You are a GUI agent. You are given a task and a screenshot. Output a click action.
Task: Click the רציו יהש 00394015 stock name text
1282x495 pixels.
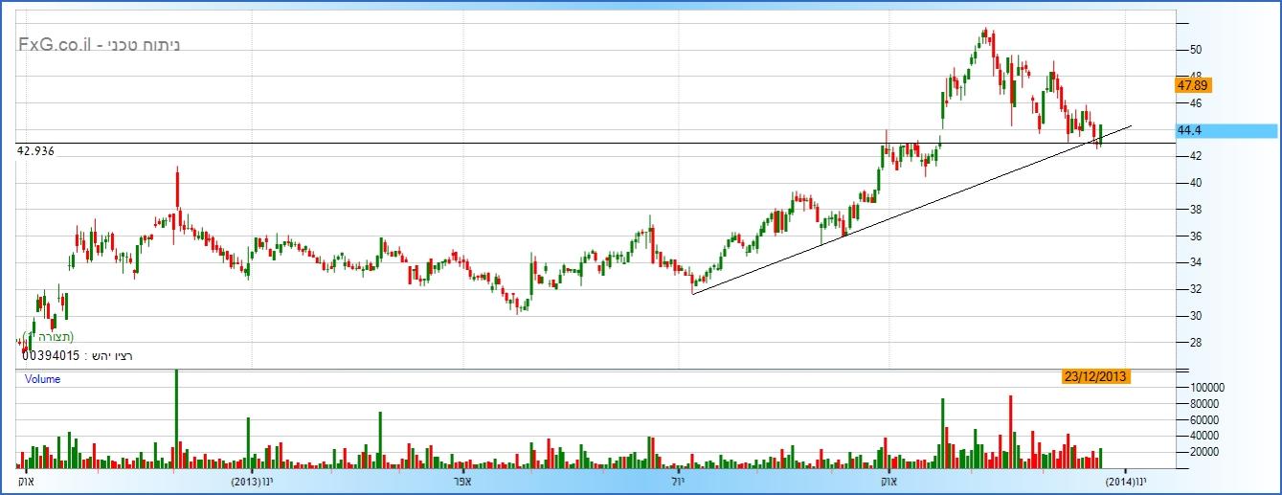click(75, 356)
